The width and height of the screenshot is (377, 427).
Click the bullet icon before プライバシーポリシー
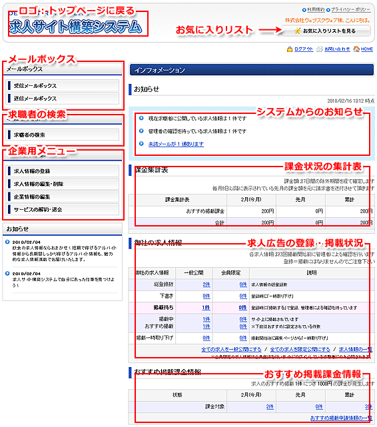tap(328, 10)
